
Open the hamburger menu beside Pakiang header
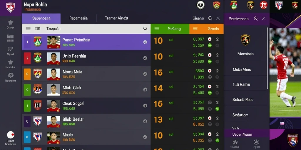[157, 29]
